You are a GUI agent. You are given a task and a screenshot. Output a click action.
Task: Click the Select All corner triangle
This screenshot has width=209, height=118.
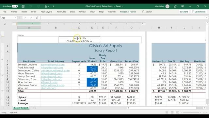click(x=4, y=24)
